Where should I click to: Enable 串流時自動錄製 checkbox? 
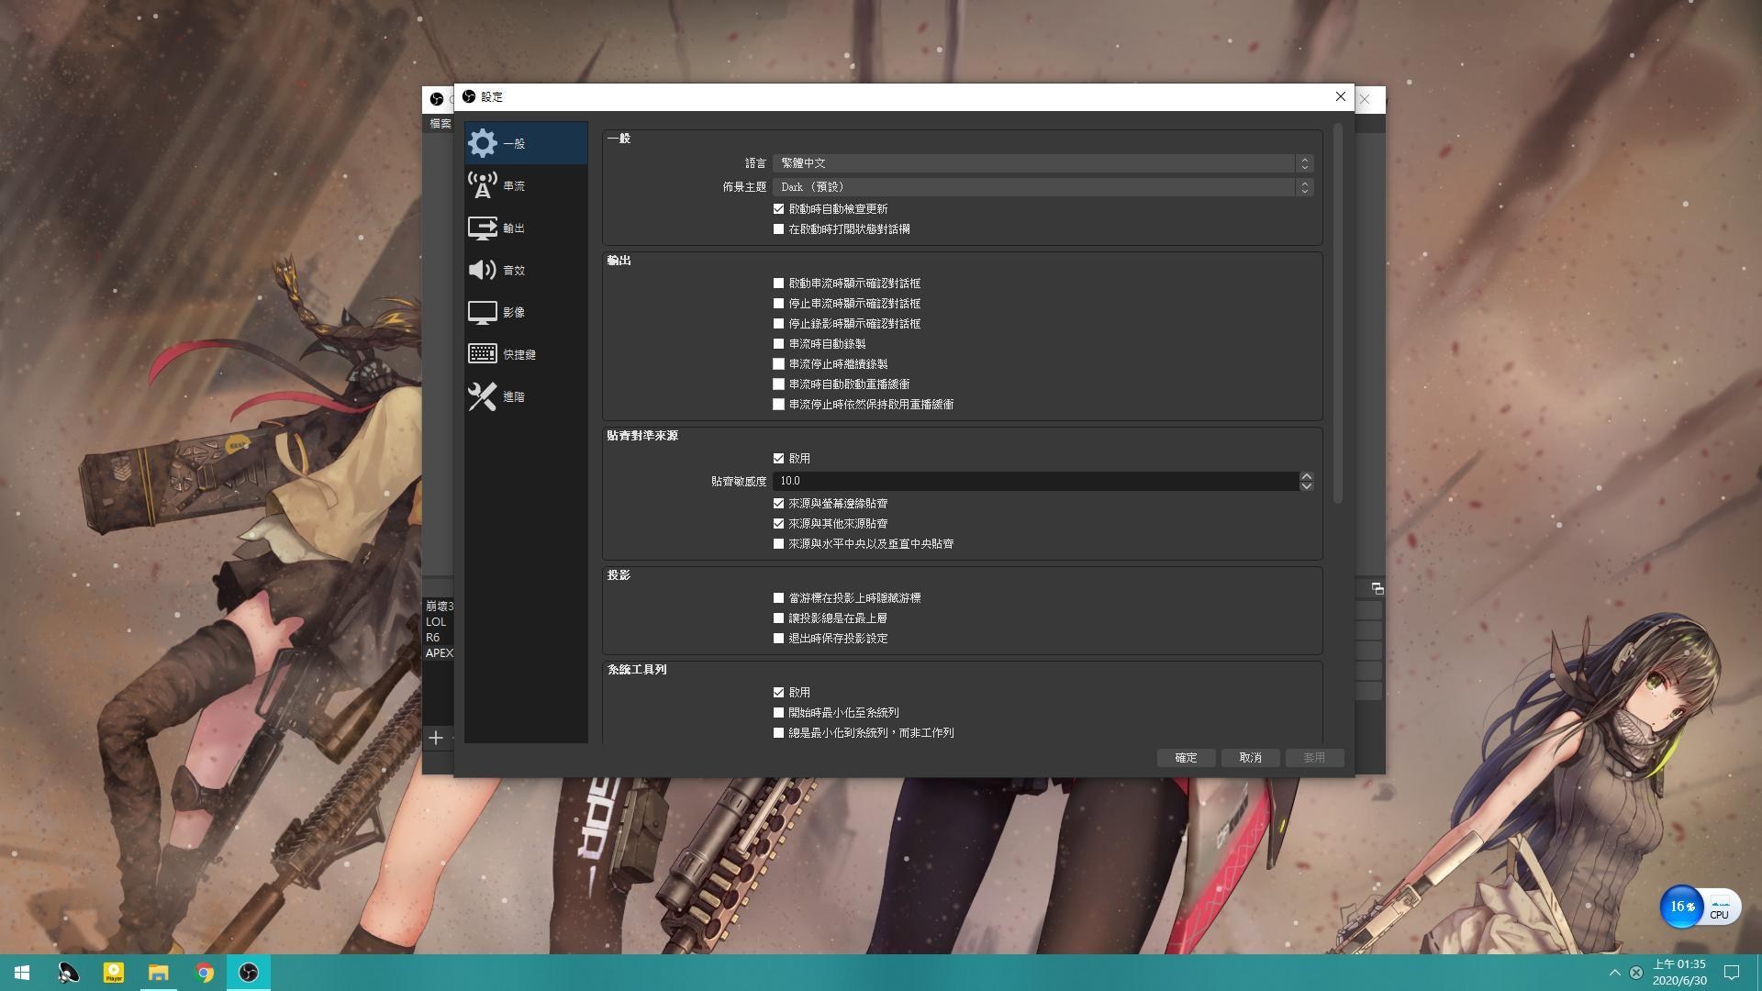click(778, 344)
